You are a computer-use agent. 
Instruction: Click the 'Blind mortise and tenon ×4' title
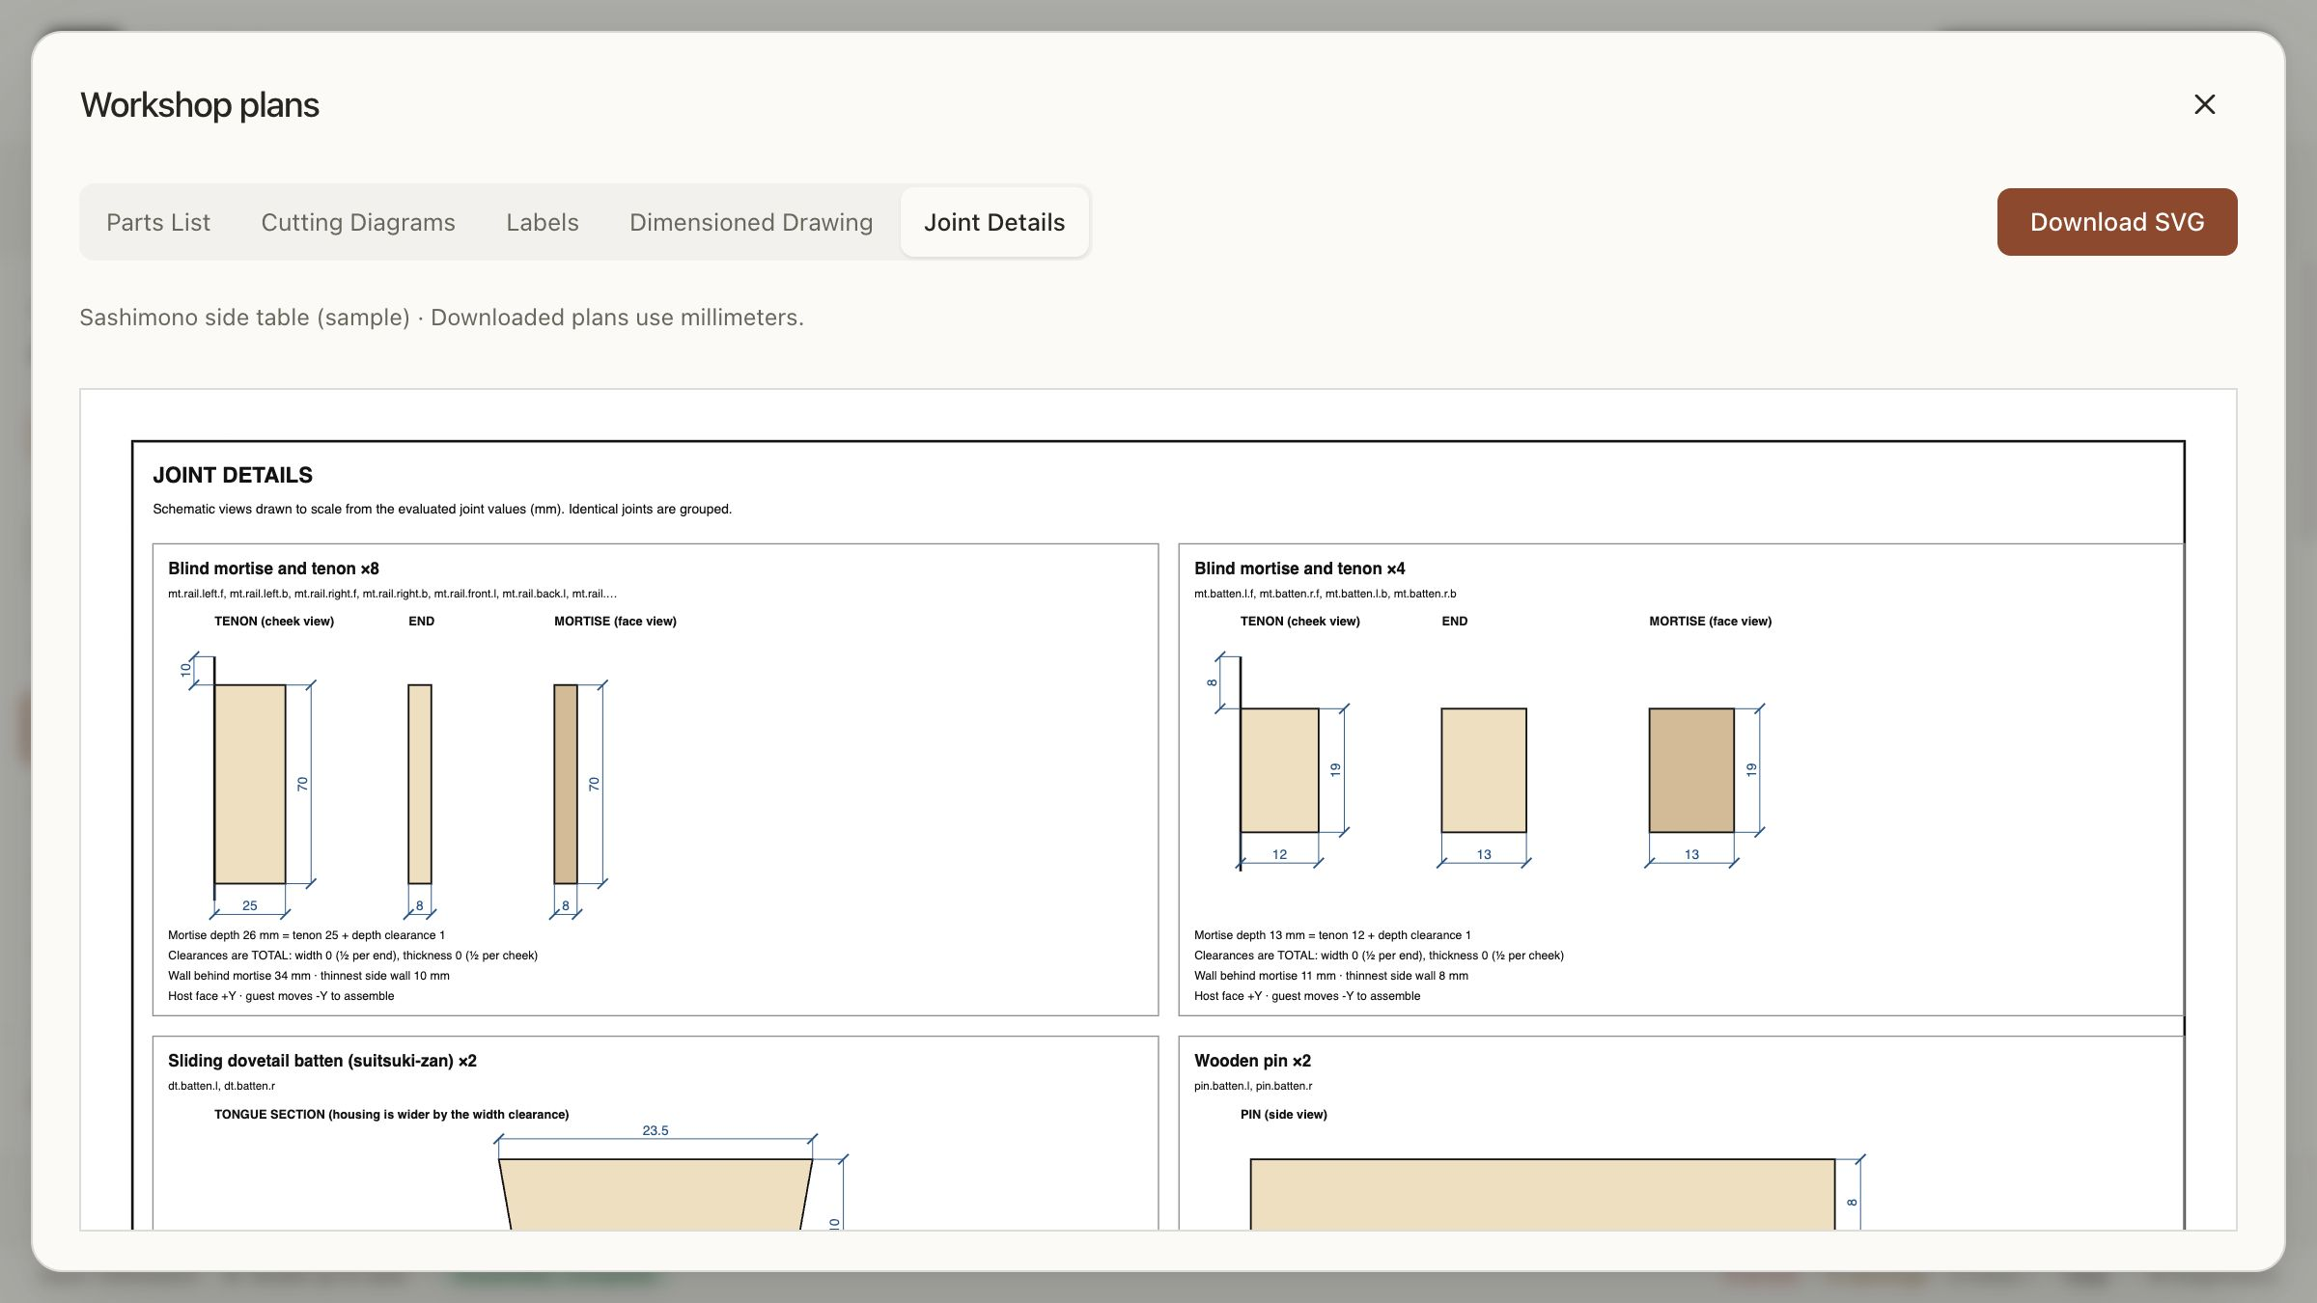(1299, 568)
